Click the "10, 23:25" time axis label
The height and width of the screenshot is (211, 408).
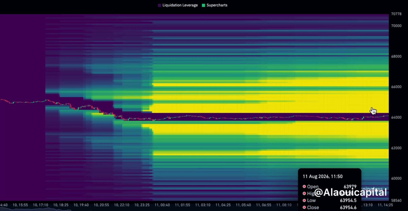pos(142,205)
